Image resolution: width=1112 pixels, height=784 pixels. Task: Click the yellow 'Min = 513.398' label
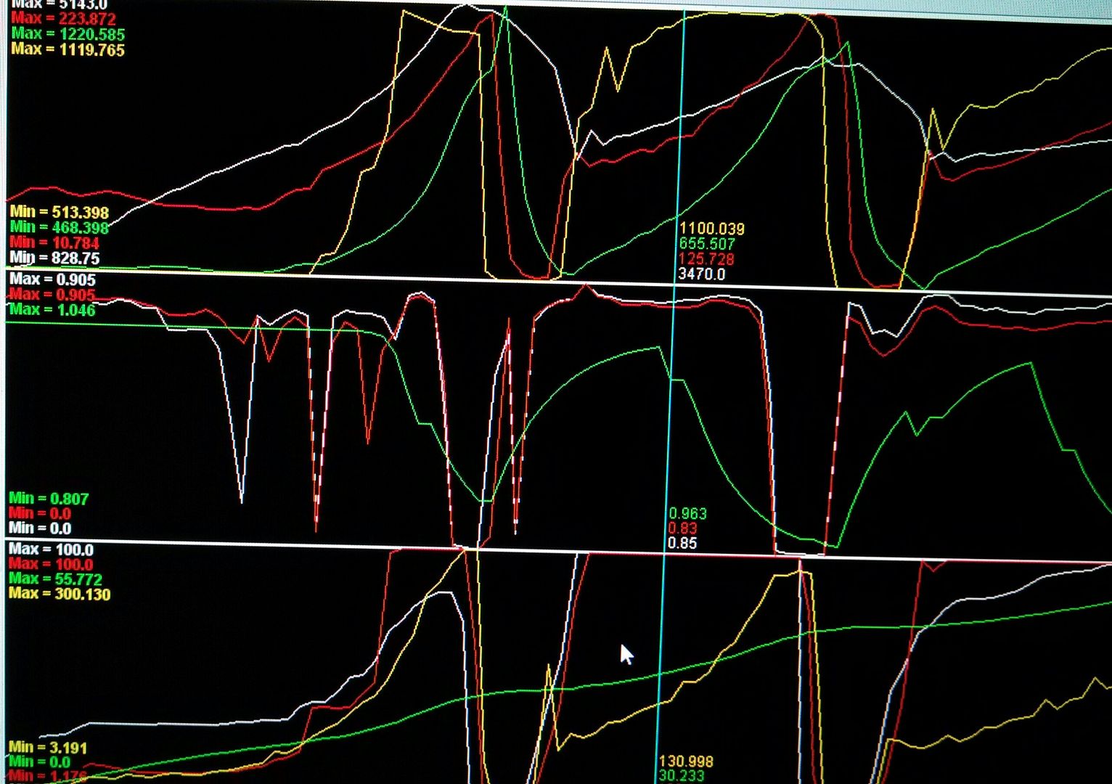(60, 213)
